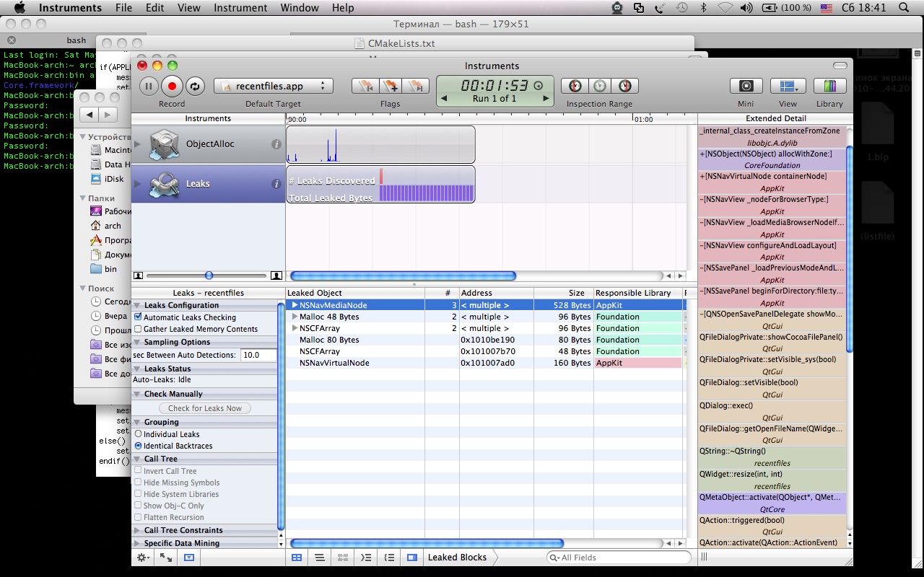
Task: Show the extended detail pane
Action: click(x=412, y=558)
